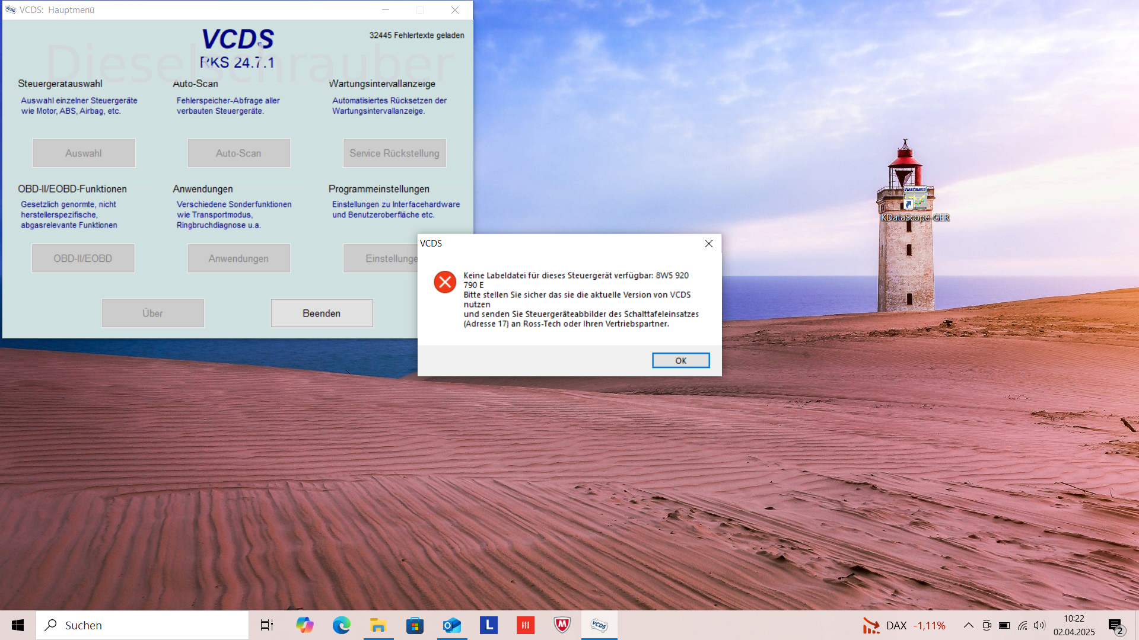This screenshot has width=1139, height=640.
Task: Click 'Keine Labeldatei' error message text
Action: pos(581,299)
